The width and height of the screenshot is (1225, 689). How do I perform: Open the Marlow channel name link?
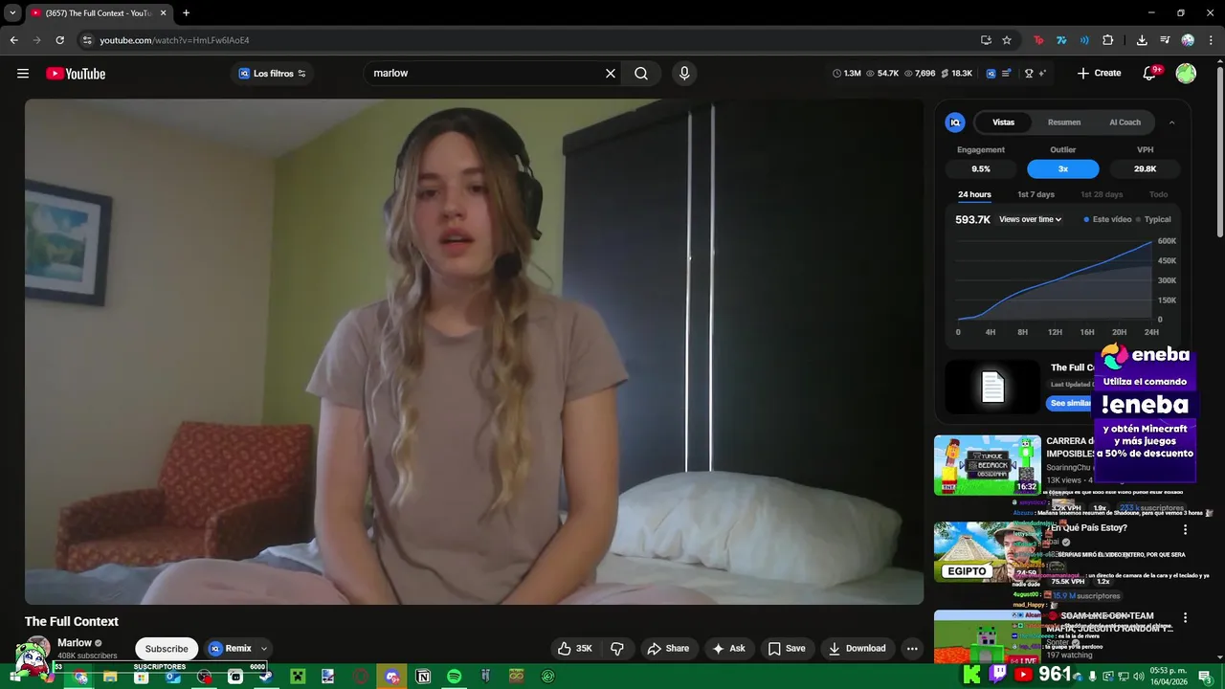coord(75,643)
